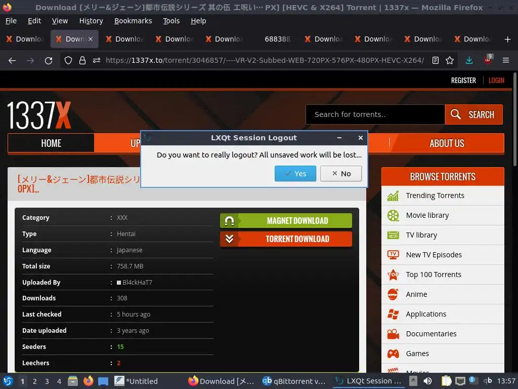Open uploader Bl4ckHaT7 profile link

(x=137, y=283)
